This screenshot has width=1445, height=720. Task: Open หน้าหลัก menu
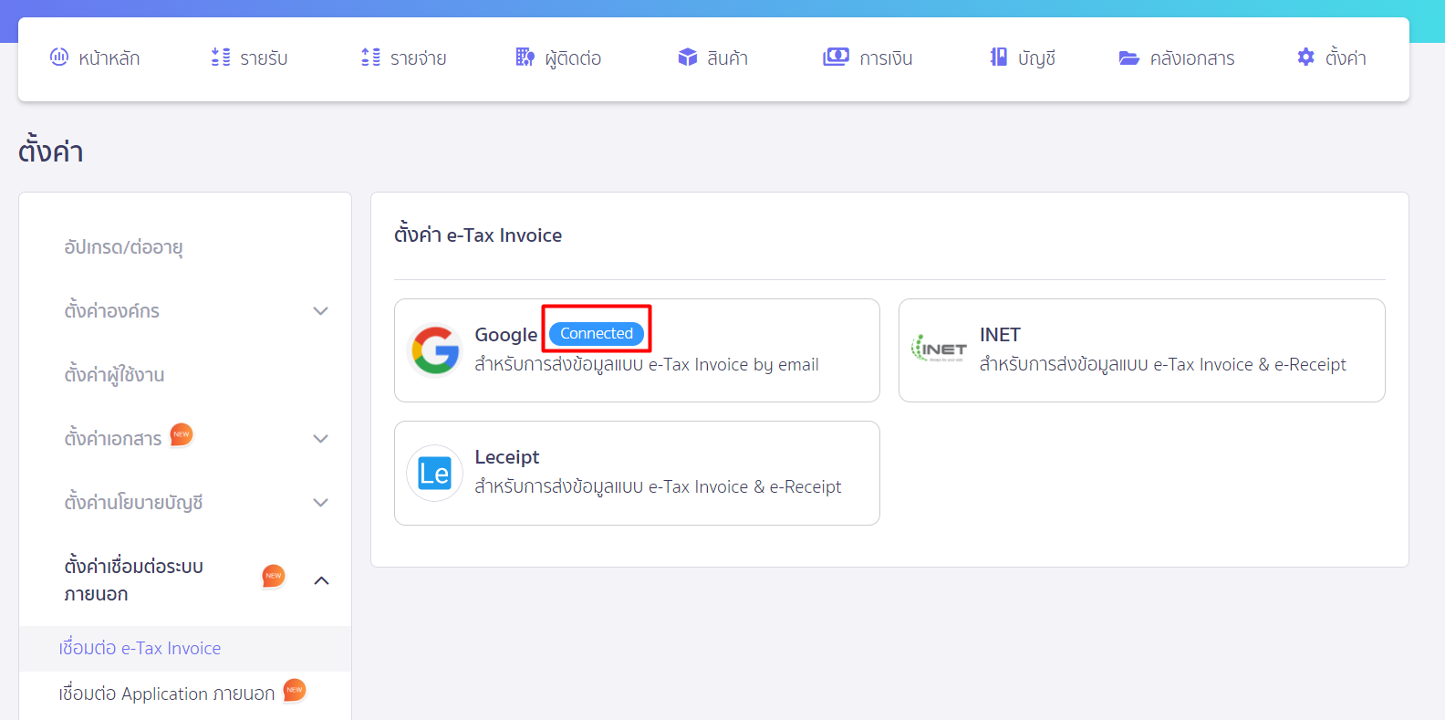pos(109,58)
